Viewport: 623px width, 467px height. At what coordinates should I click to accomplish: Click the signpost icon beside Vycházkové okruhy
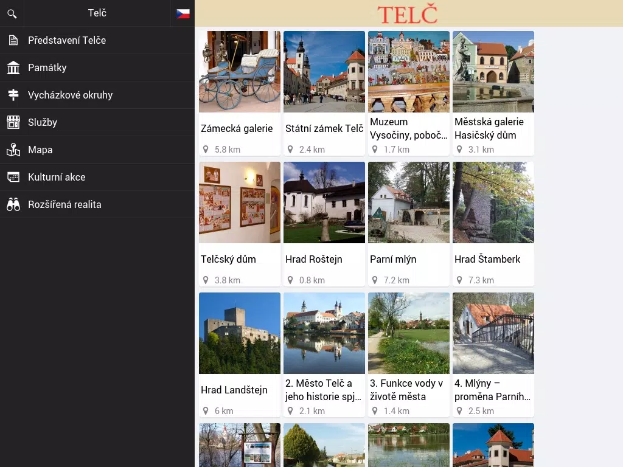(13, 95)
